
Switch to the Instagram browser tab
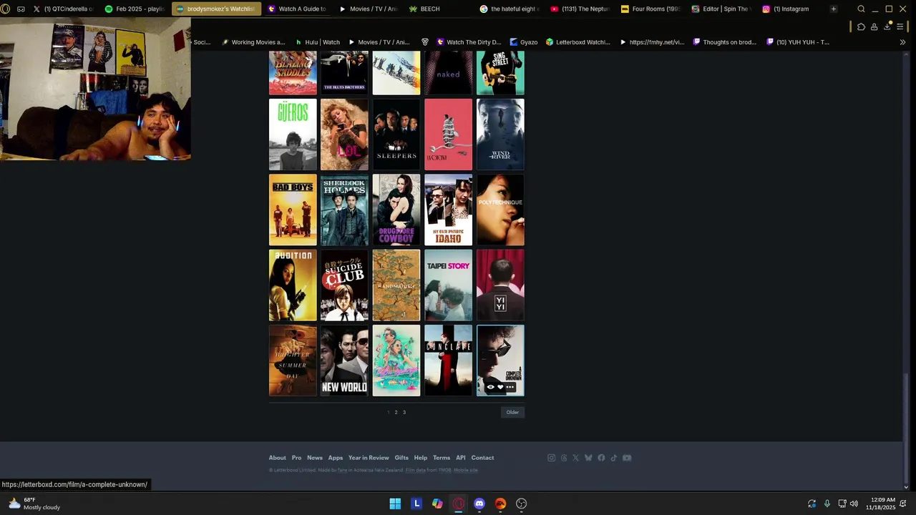pos(791,9)
